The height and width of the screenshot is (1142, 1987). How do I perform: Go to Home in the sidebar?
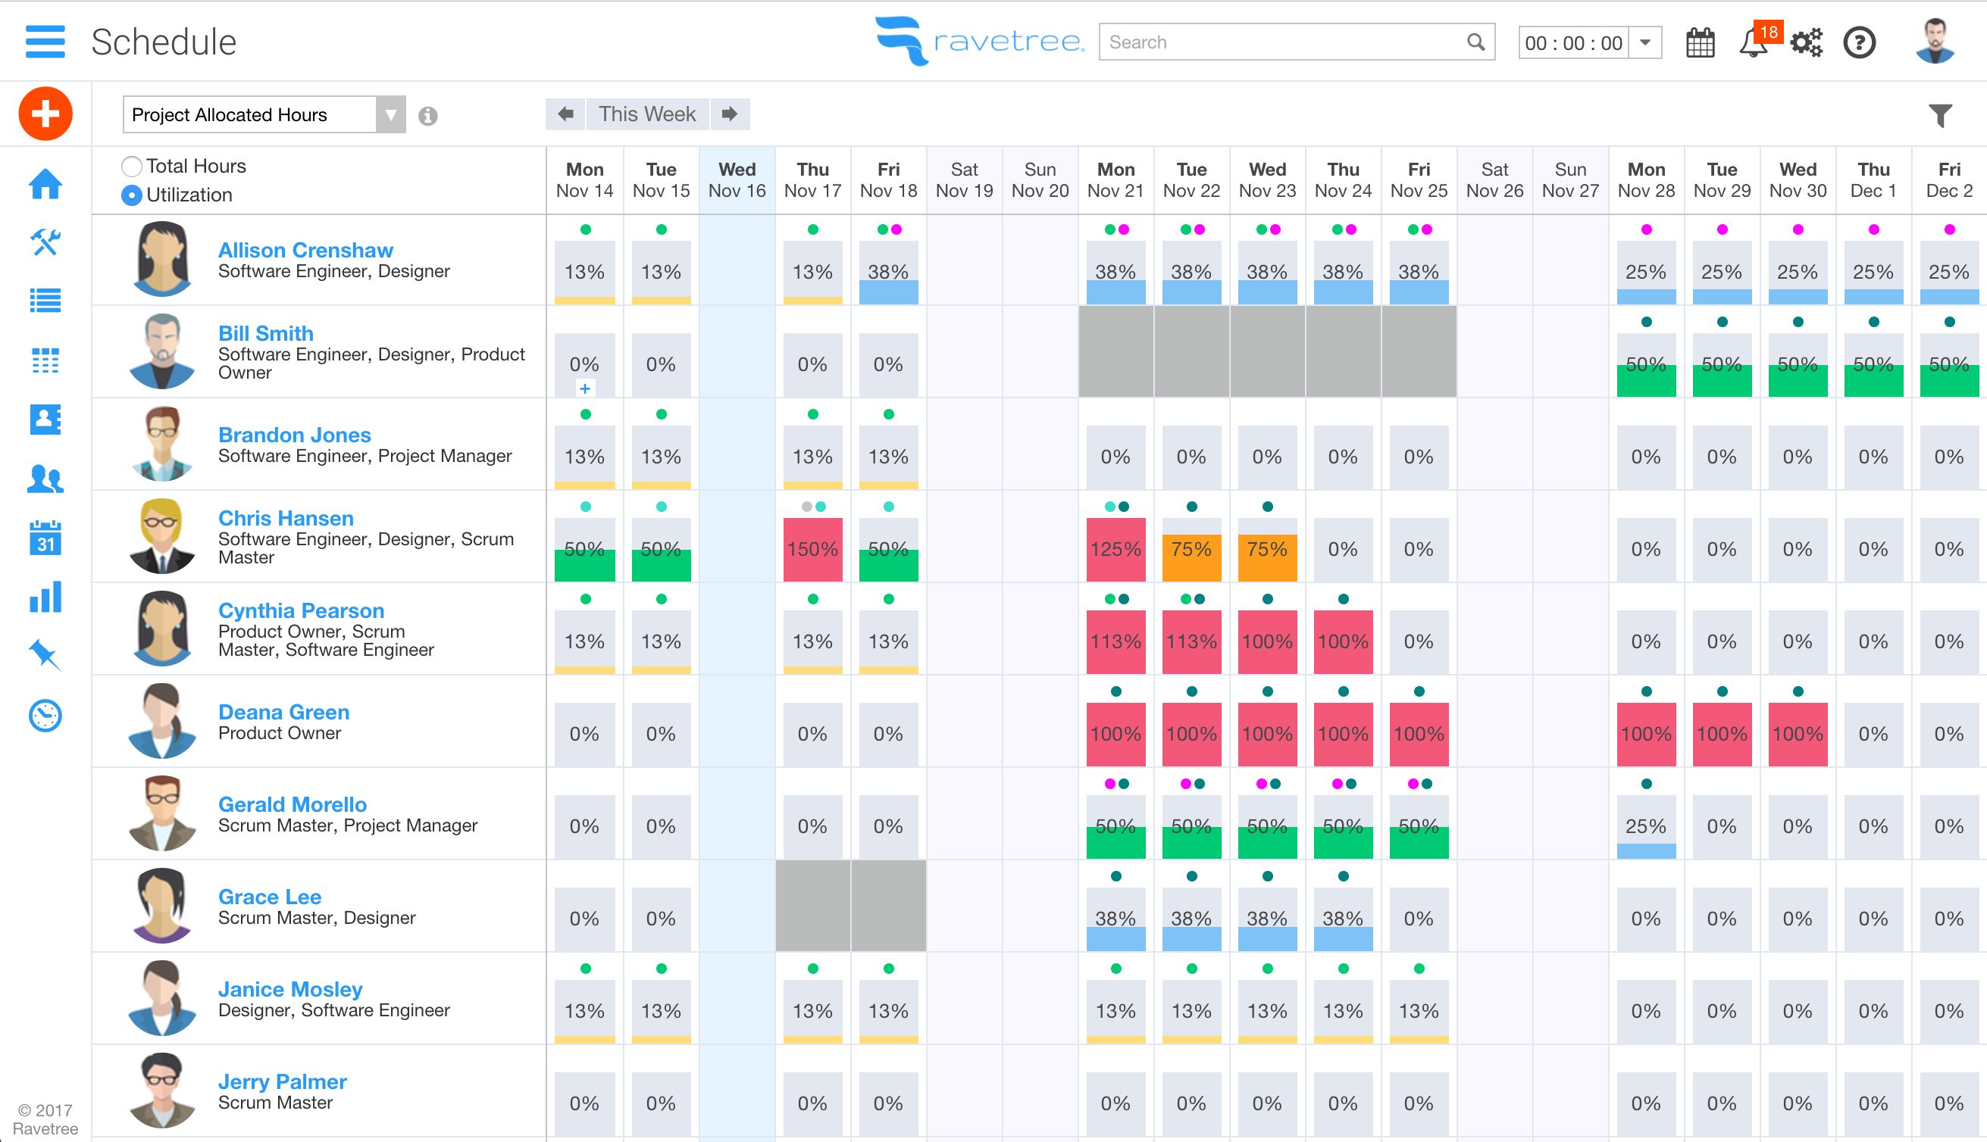pos(45,184)
